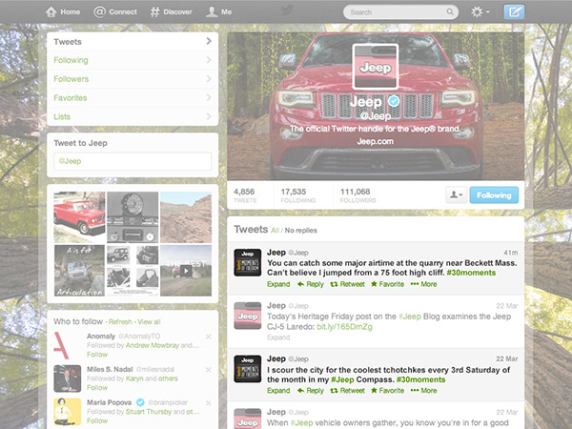Favorite the Jeep Compass tweet

[x=388, y=391]
